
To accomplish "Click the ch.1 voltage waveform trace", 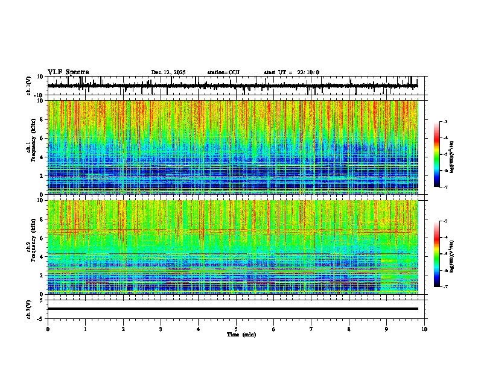I will pos(232,86).
